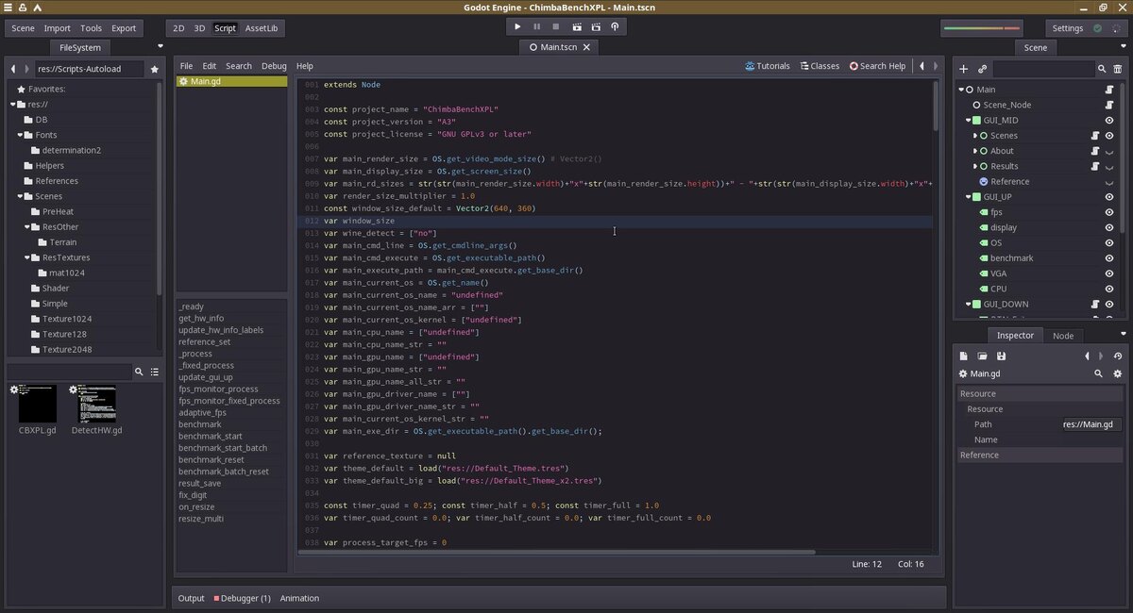Toggle visibility of the benchmark node
Viewport: 1133px width, 613px height.
tap(1109, 258)
